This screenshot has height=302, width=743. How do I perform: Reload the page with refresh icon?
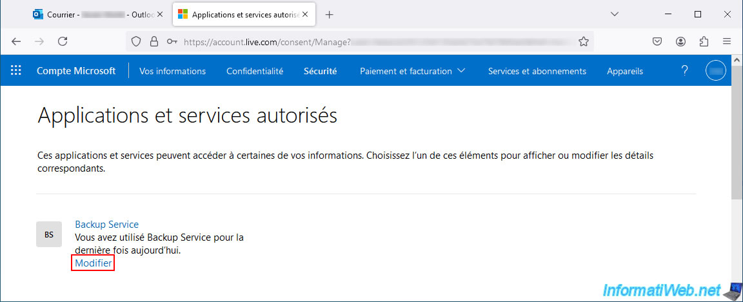pos(63,42)
